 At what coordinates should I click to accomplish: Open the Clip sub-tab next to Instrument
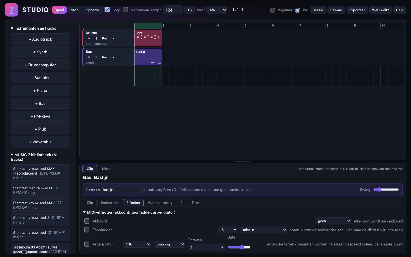(90, 203)
